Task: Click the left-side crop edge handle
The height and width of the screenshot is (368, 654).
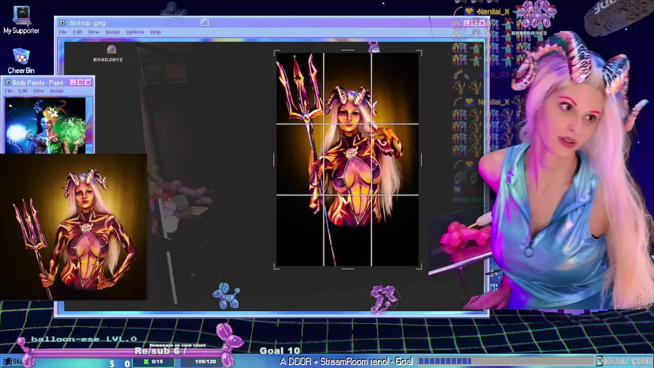Action: click(274, 160)
